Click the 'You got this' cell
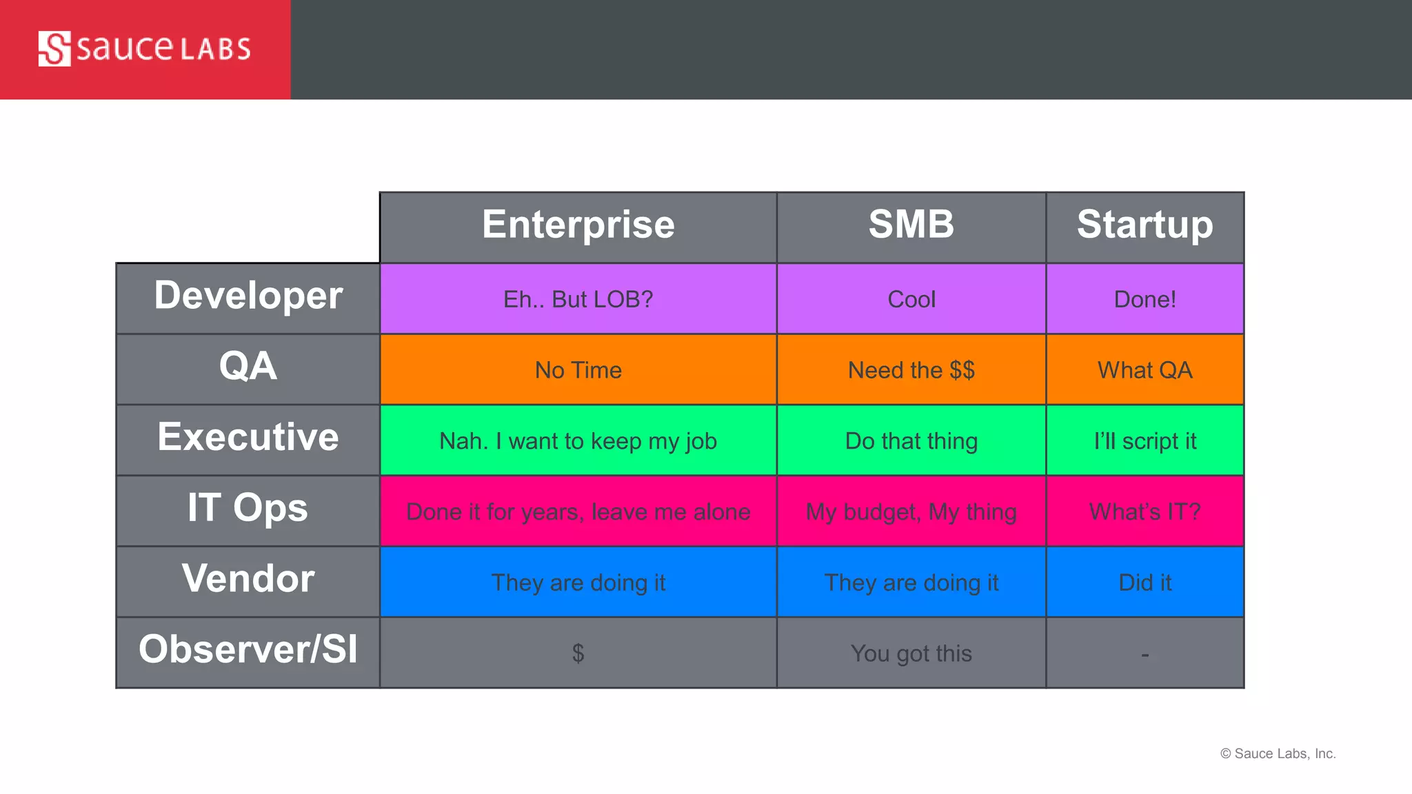This screenshot has height=794, width=1412. coord(911,652)
